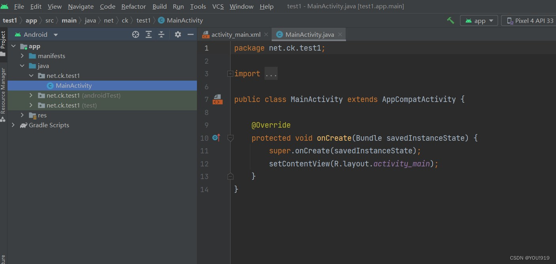
Task: Open the Android project view dropdown
Action: pos(36,34)
